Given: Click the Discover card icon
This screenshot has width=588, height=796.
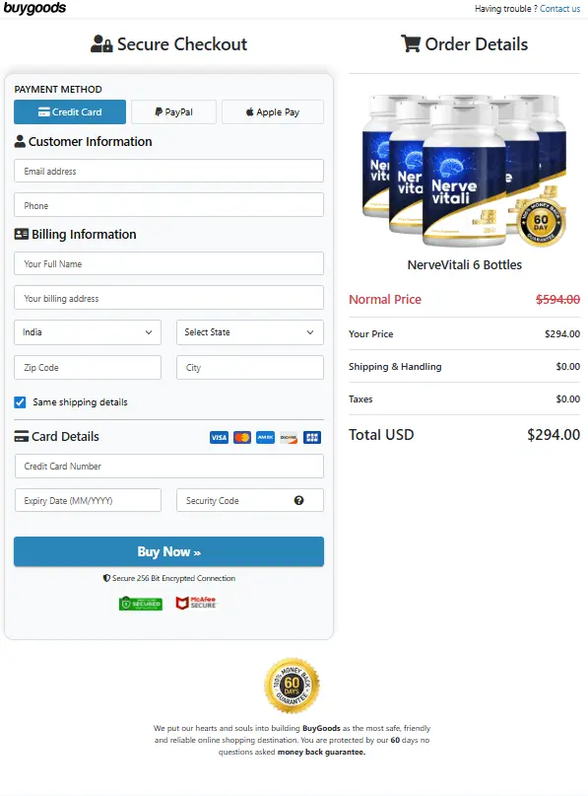Looking at the screenshot, I should click(x=289, y=437).
